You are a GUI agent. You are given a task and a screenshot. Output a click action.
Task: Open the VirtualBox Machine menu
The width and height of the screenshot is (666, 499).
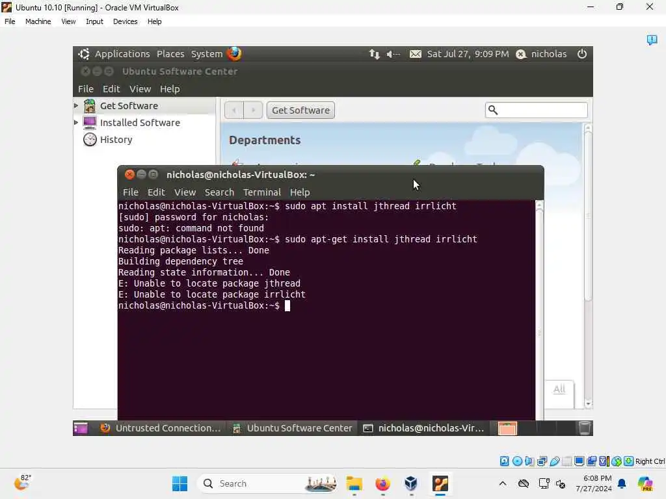38,21
